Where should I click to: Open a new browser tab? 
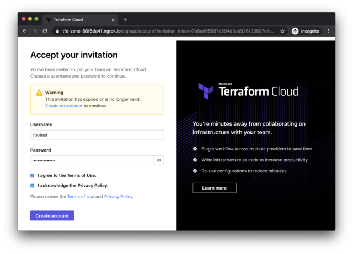(125, 20)
